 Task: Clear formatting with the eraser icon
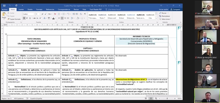click(x=55, y=14)
